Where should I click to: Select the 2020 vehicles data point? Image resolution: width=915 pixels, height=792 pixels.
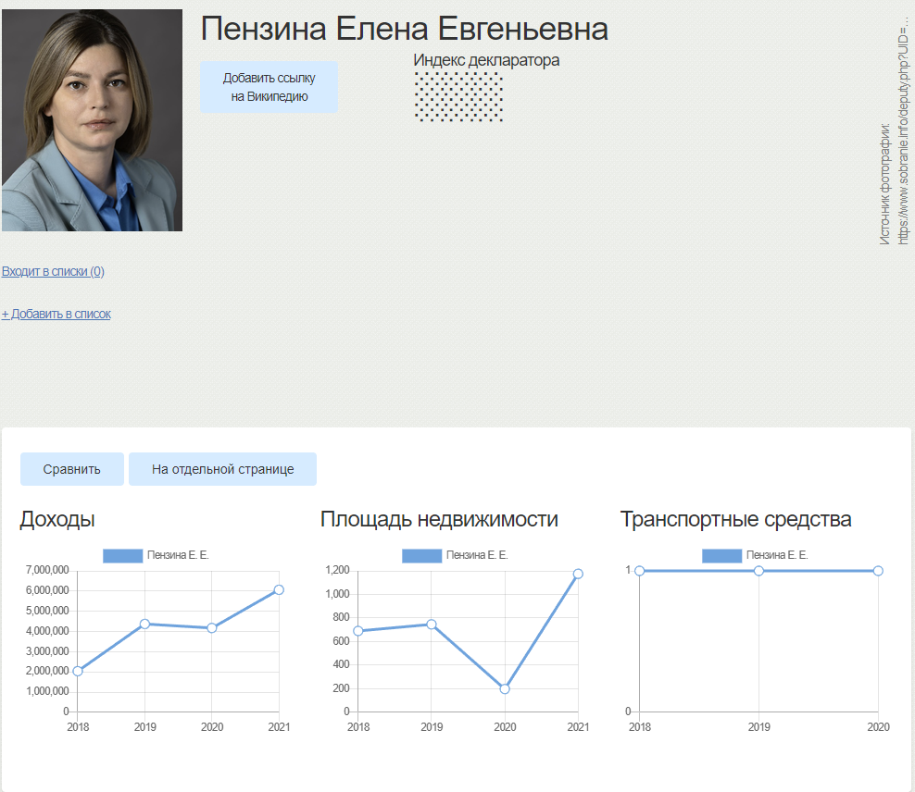click(x=878, y=571)
